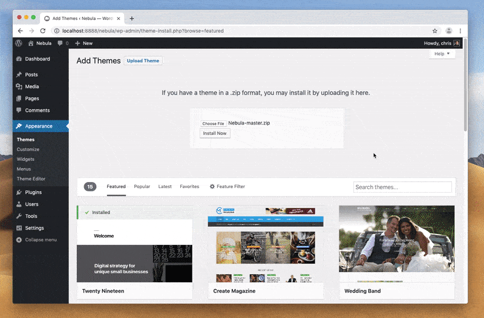The image size is (484, 318).
Task: Click the Plugins plug icon
Action: coord(19,192)
